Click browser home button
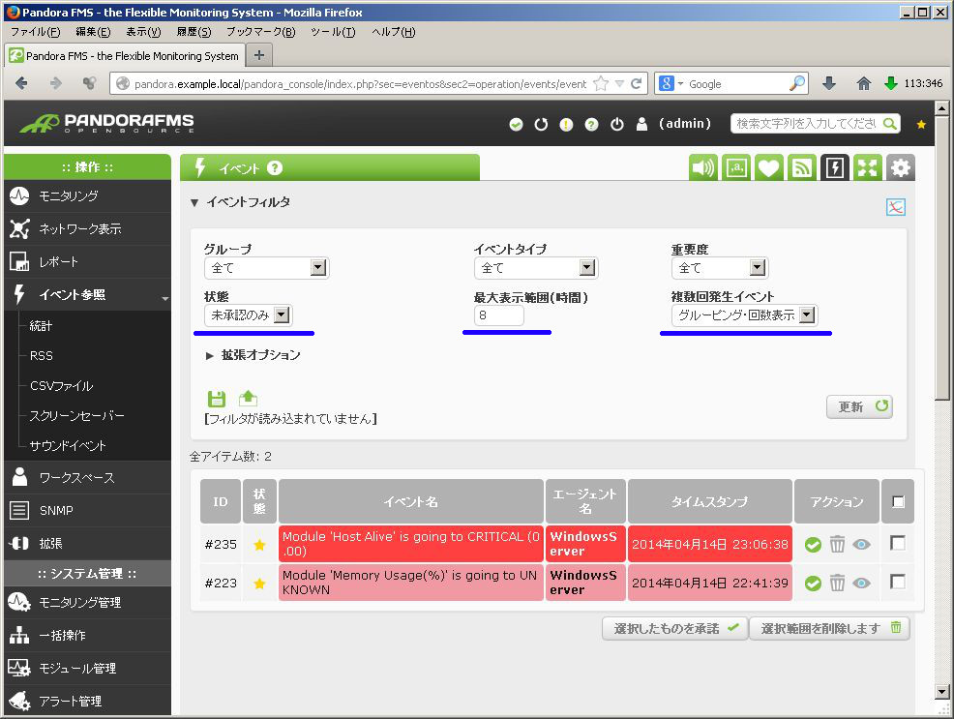This screenshot has height=719, width=954. (863, 83)
